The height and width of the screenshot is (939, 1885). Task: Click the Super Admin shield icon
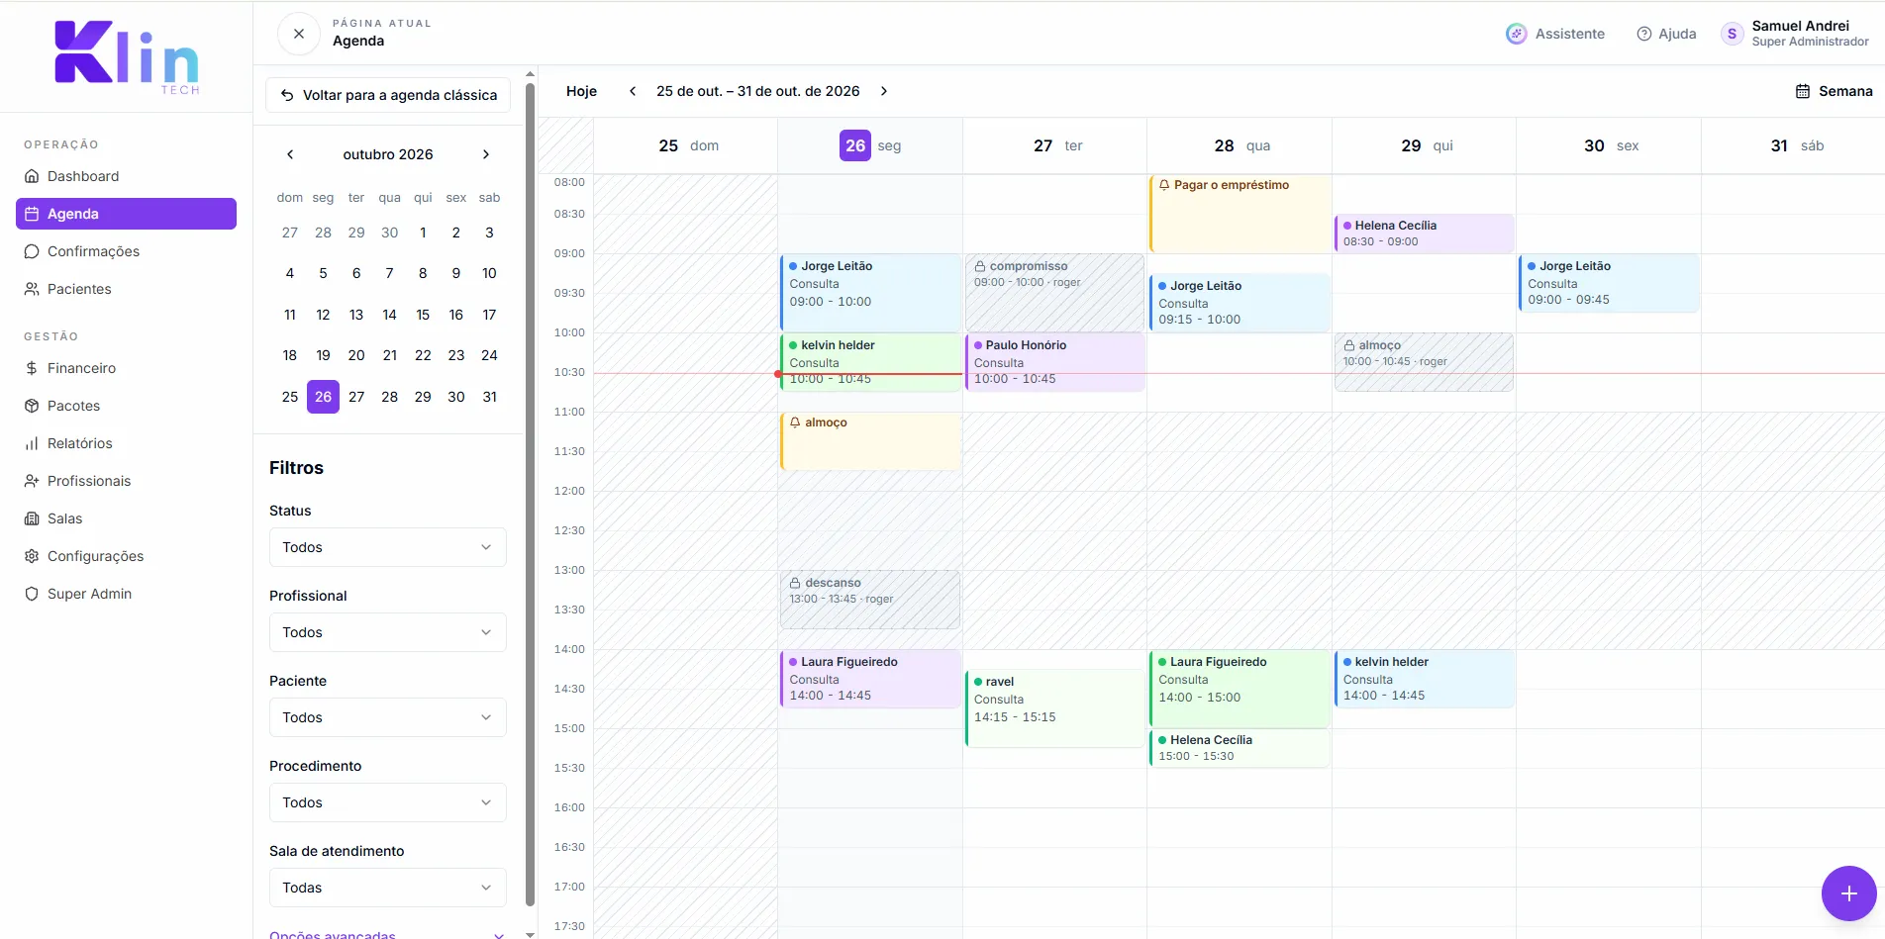(32, 594)
